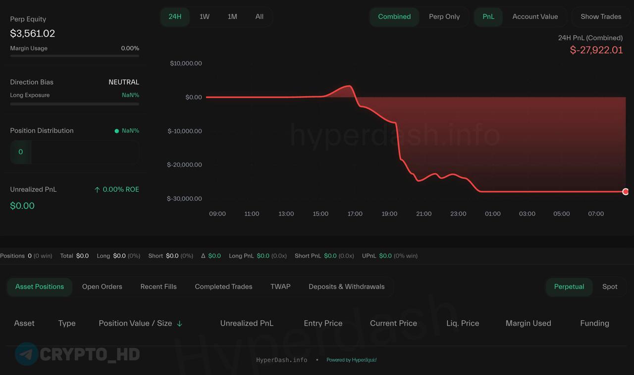Open the Open Orders tab
Screen dimensions: 634x375
(102, 287)
